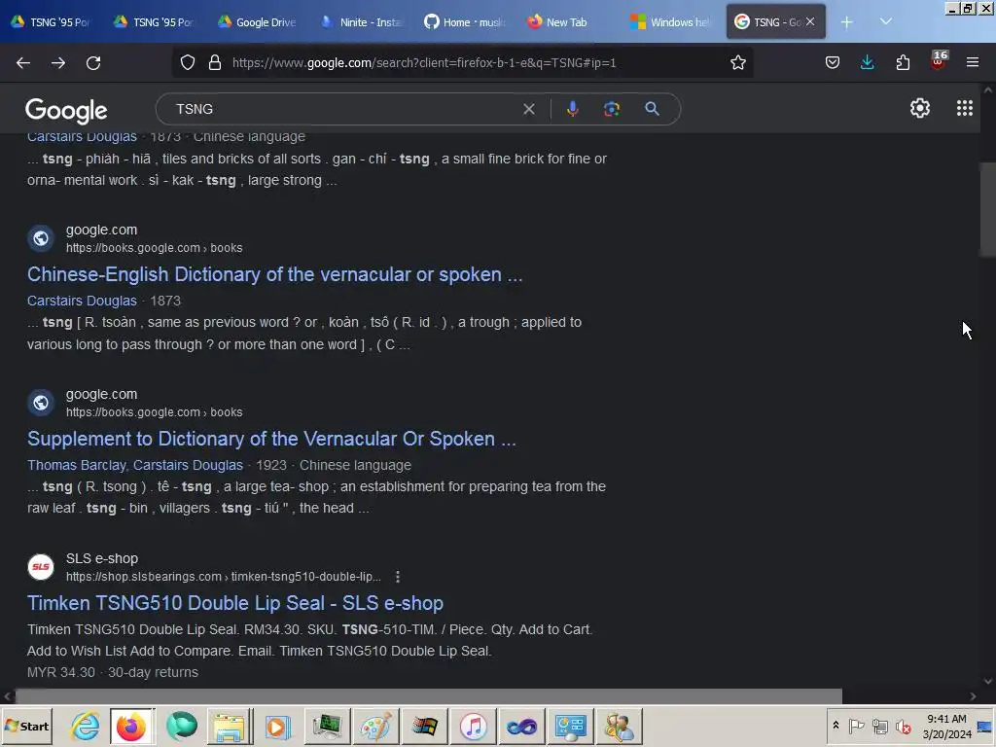The width and height of the screenshot is (996, 747).
Task: Click the control panel taskbar icon
Action: pos(570,727)
